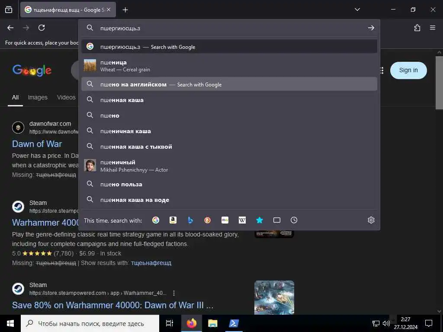The height and width of the screenshot is (332, 443).
Task: Open 'Save 80% on Warhammer 40000' link
Action: pos(112,305)
